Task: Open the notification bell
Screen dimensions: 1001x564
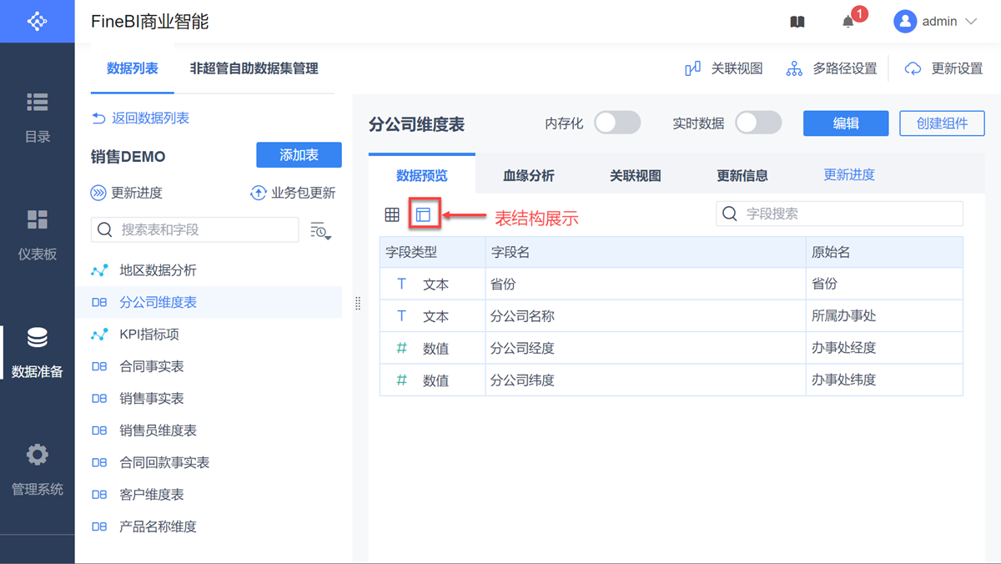Action: click(x=848, y=23)
